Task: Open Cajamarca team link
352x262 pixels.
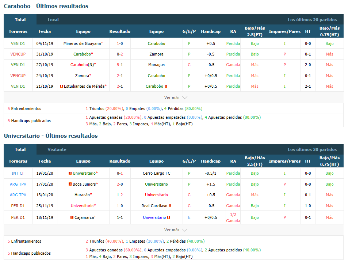Action: click(85, 217)
